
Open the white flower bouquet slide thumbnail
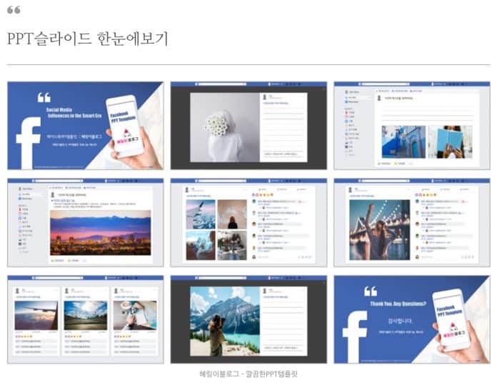248,126
